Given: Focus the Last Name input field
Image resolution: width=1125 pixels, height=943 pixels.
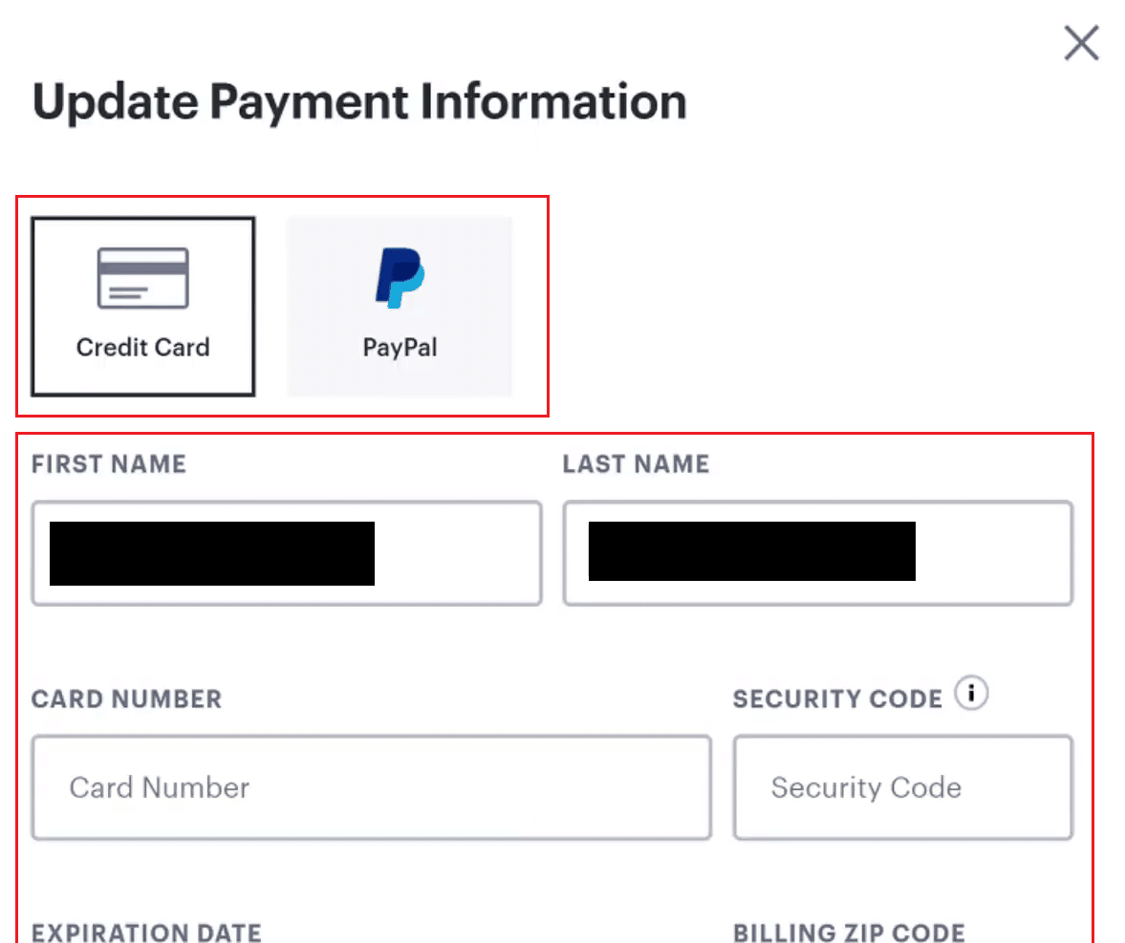Looking at the screenshot, I should [818, 553].
